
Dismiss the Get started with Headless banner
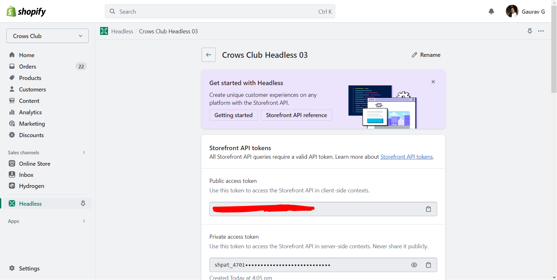(433, 82)
